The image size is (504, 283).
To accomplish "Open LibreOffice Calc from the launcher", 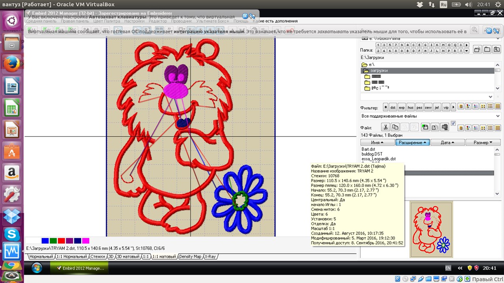I will pos(11,107).
